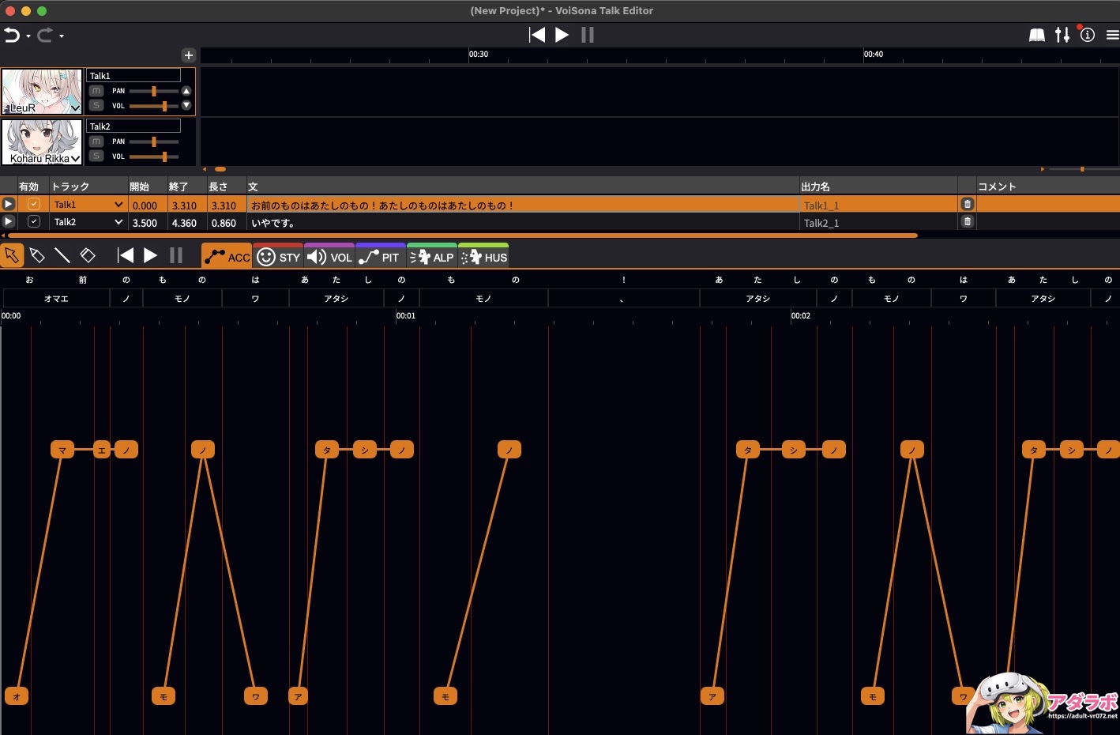Screen dimensions: 1120x735
Task: Add a new track with plus button
Action: coord(188,55)
